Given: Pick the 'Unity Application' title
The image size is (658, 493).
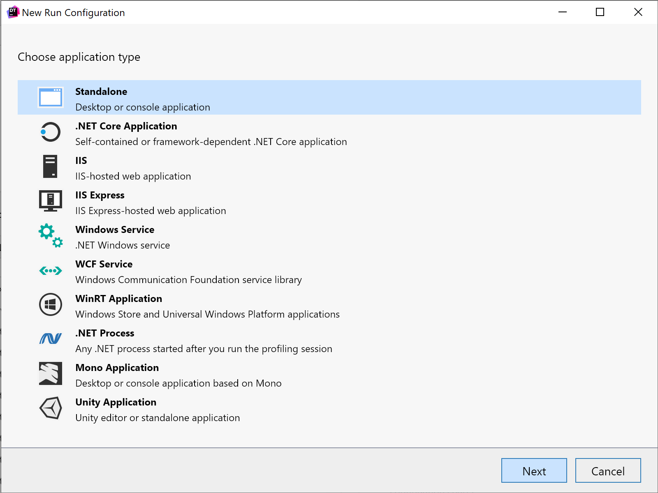Looking at the screenshot, I should [x=116, y=402].
